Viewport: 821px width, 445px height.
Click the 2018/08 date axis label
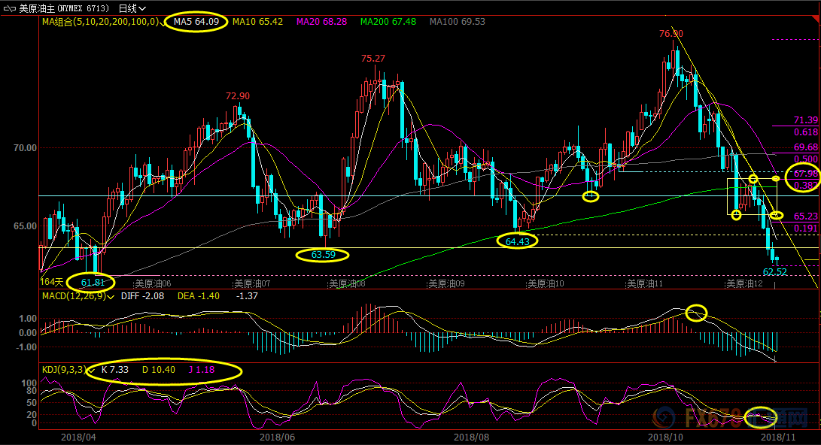tap(471, 437)
